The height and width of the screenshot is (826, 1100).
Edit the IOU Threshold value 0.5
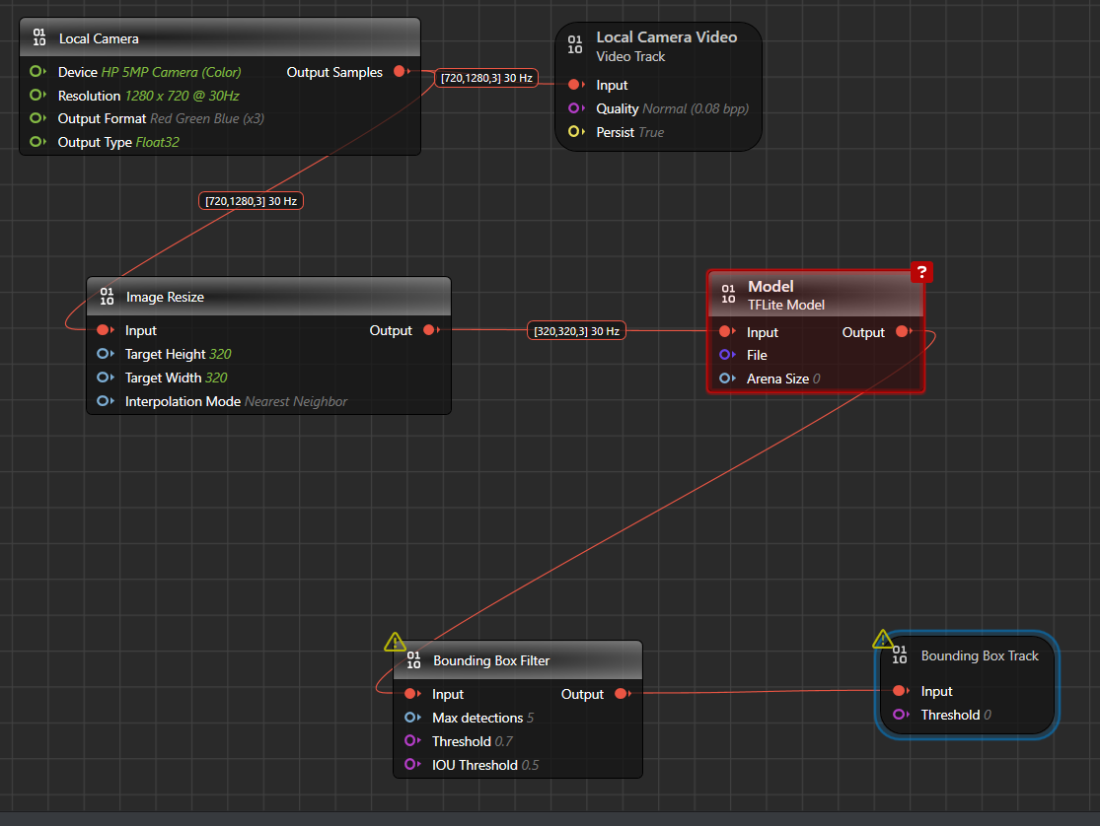[x=531, y=765]
